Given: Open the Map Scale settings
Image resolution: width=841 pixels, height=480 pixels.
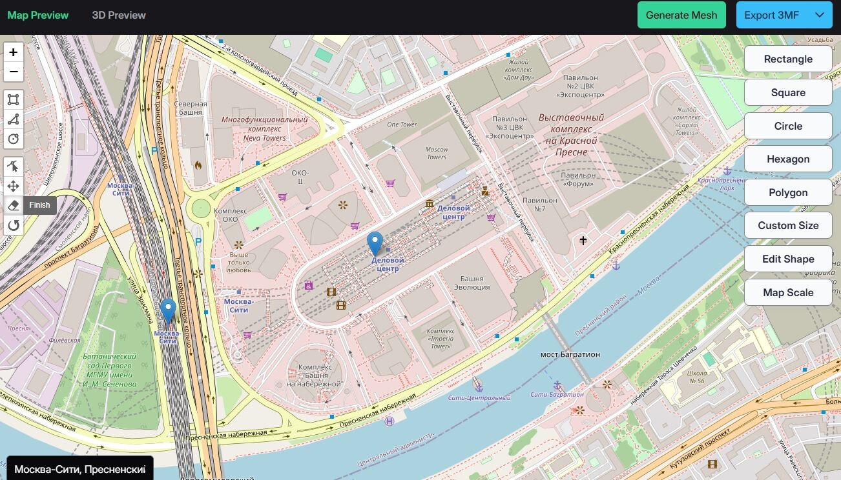Looking at the screenshot, I should click(788, 292).
